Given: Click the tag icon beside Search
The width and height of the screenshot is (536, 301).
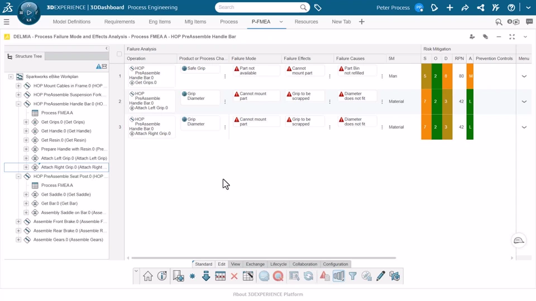Looking at the screenshot, I should tap(318, 7).
